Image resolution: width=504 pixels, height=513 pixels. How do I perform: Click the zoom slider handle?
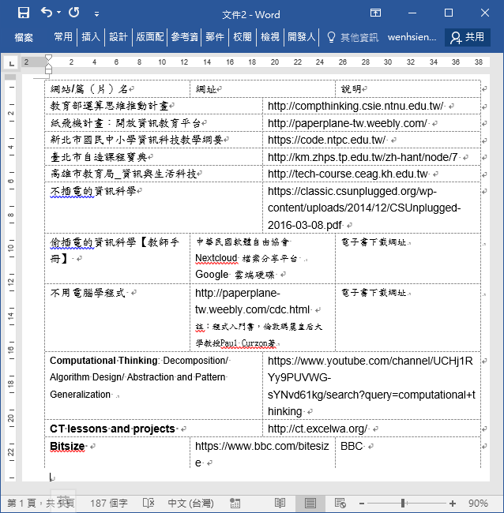click(x=403, y=504)
